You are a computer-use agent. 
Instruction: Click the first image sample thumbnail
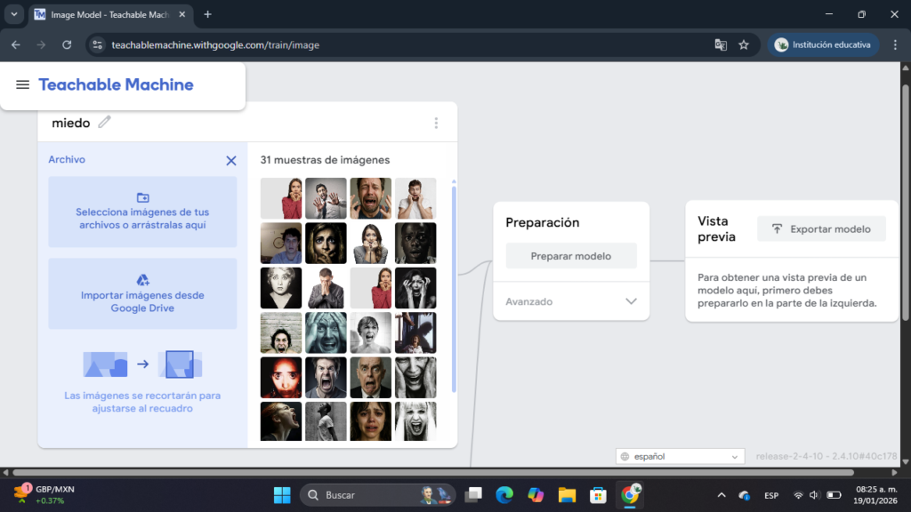pos(281,198)
